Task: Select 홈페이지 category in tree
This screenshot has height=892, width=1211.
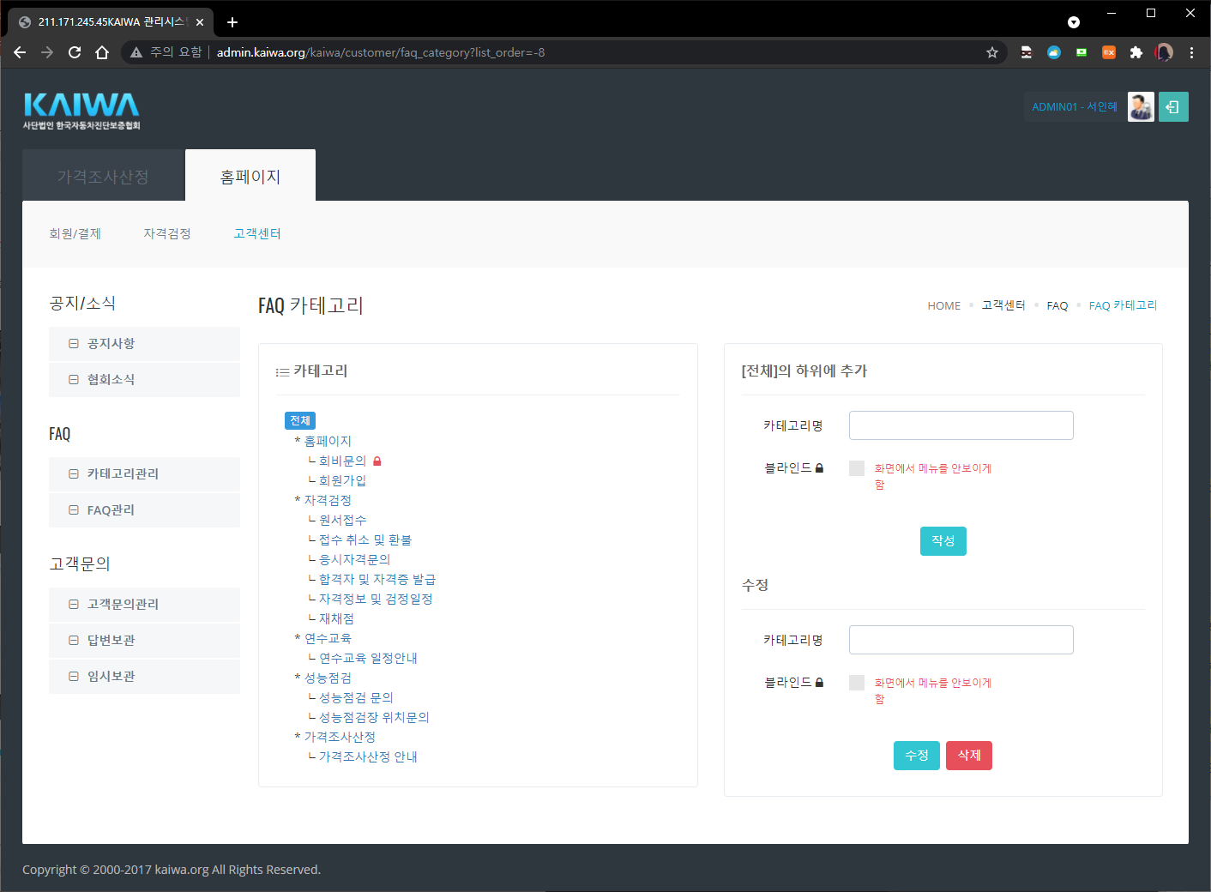Action: (x=328, y=441)
